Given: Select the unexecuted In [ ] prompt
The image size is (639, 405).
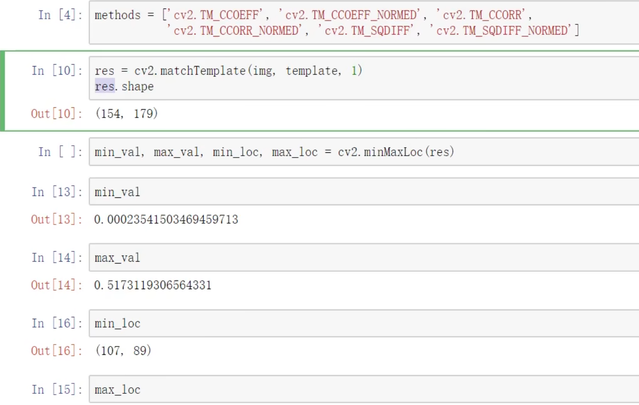Looking at the screenshot, I should 60,152.
